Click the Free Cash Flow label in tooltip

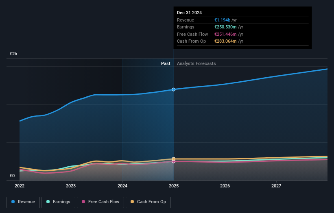click(x=192, y=34)
